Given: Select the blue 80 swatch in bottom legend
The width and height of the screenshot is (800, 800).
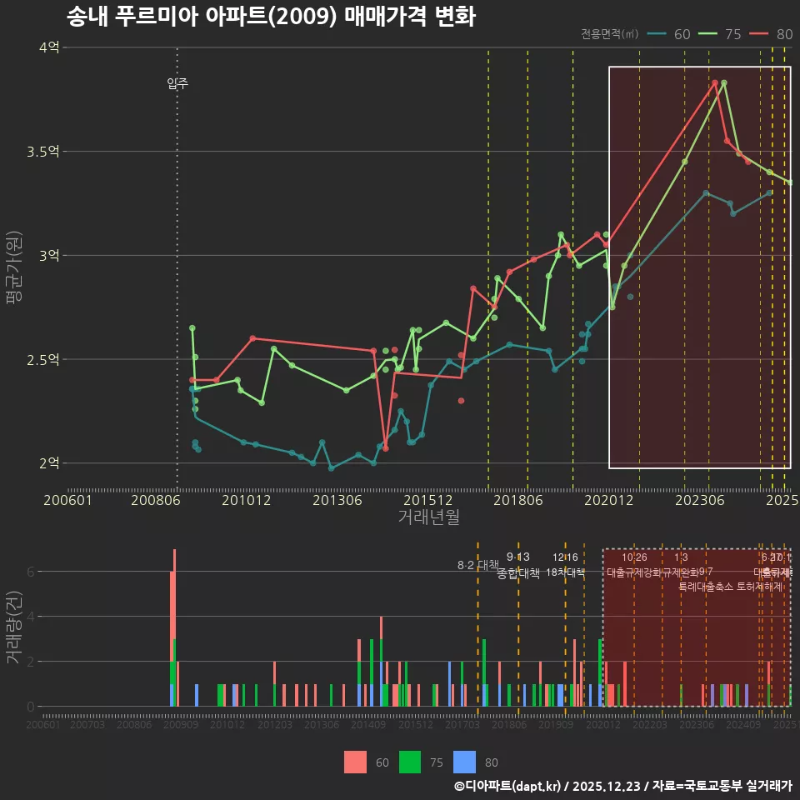Looking at the screenshot, I should [464, 762].
